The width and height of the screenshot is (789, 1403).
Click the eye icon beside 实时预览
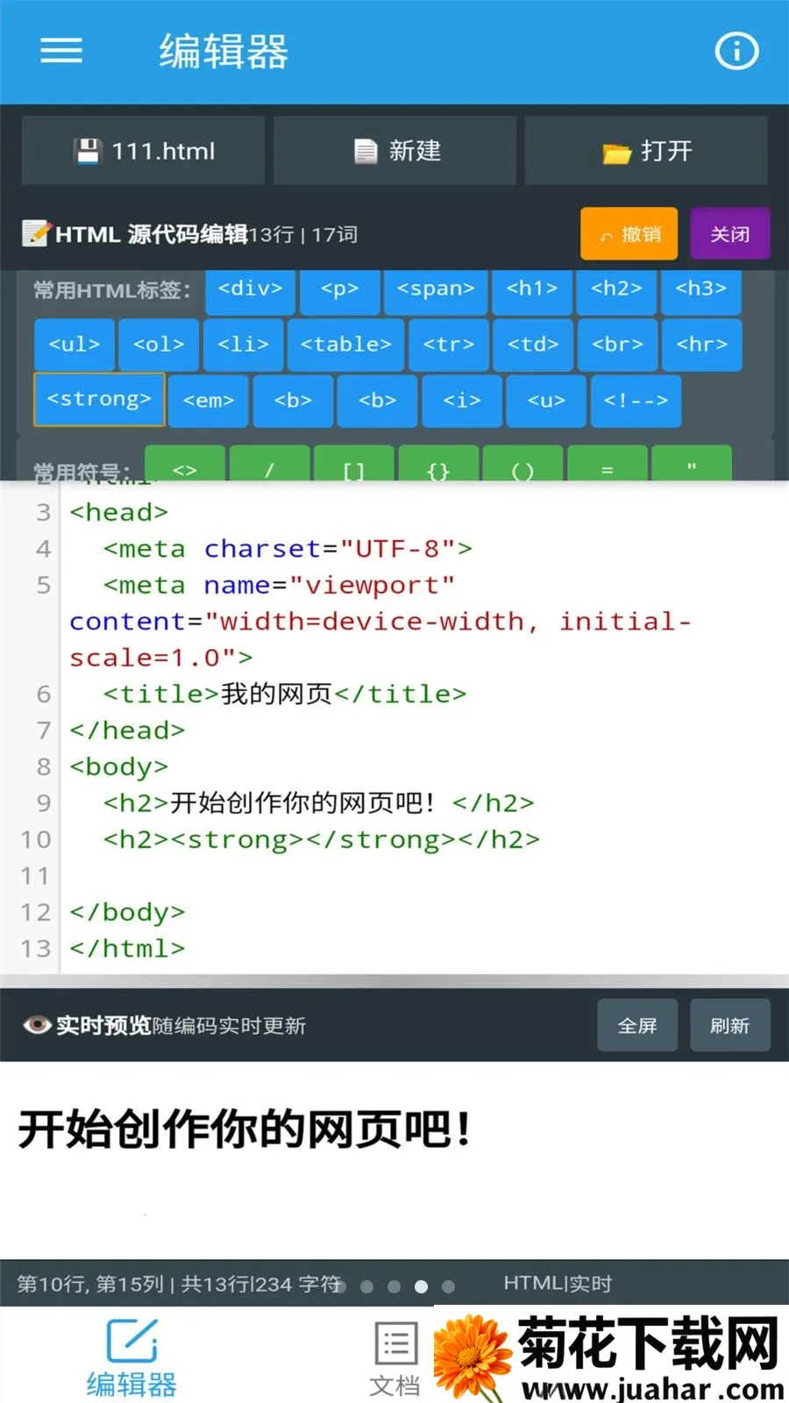pyautogui.click(x=37, y=1025)
